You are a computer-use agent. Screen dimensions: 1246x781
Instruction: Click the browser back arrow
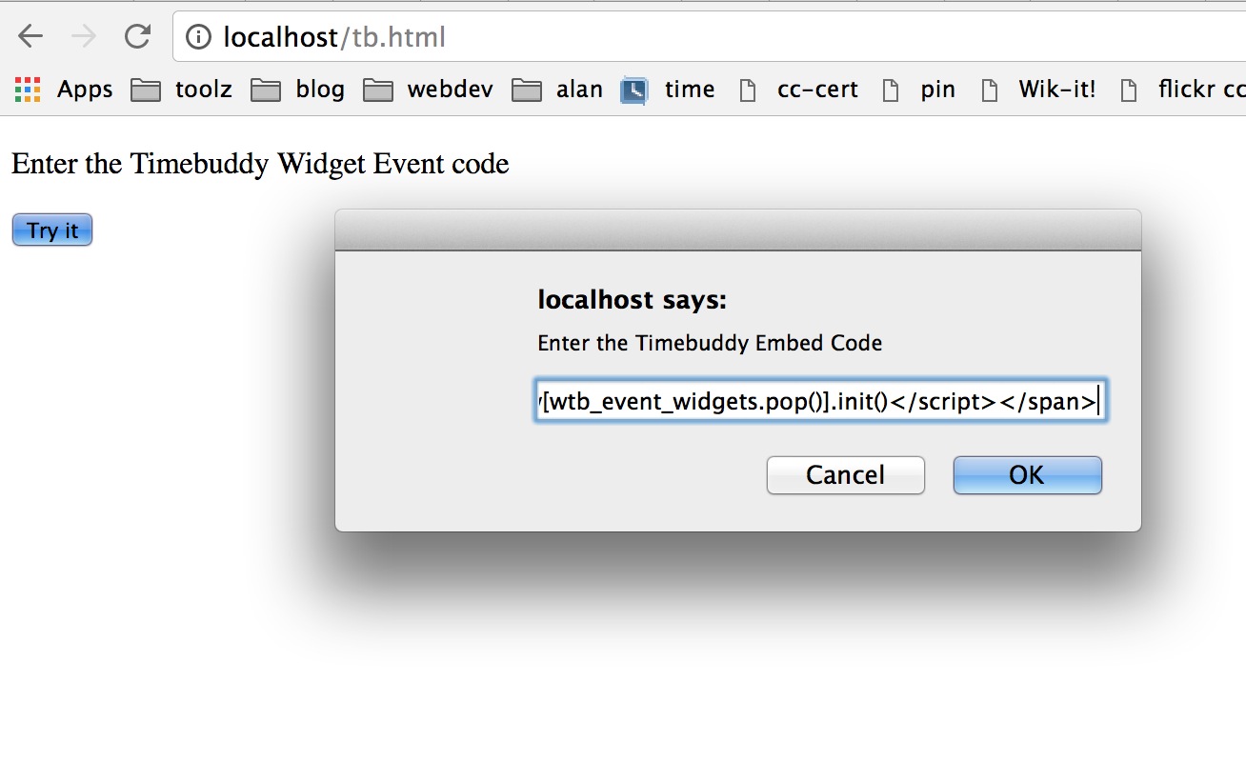point(30,37)
